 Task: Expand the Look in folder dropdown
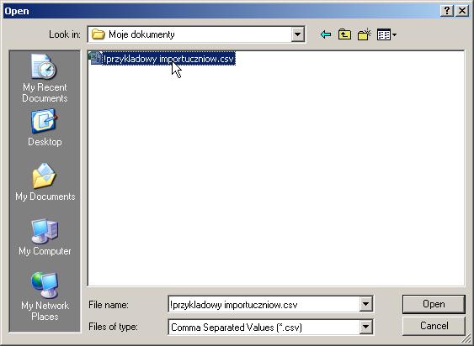297,34
